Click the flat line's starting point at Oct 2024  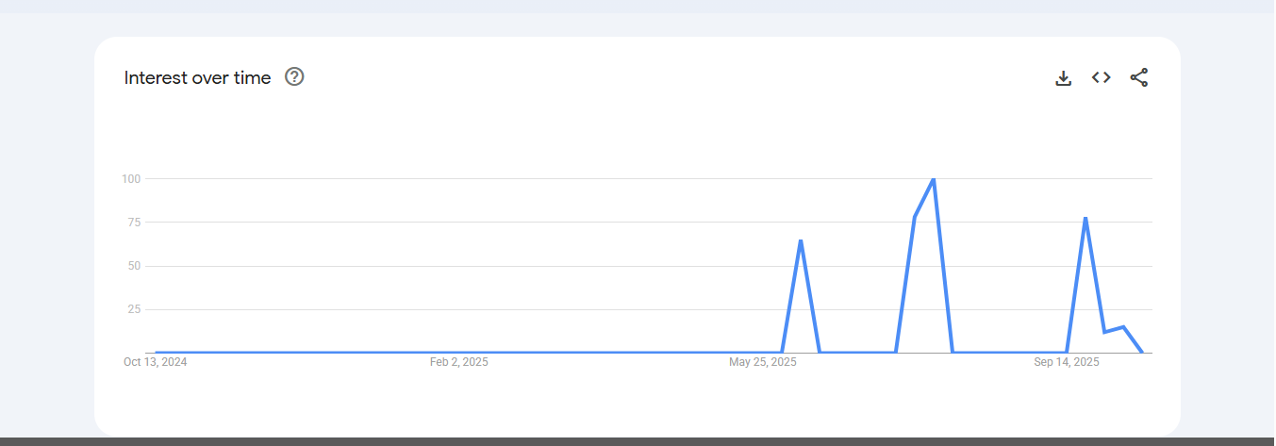pos(157,353)
